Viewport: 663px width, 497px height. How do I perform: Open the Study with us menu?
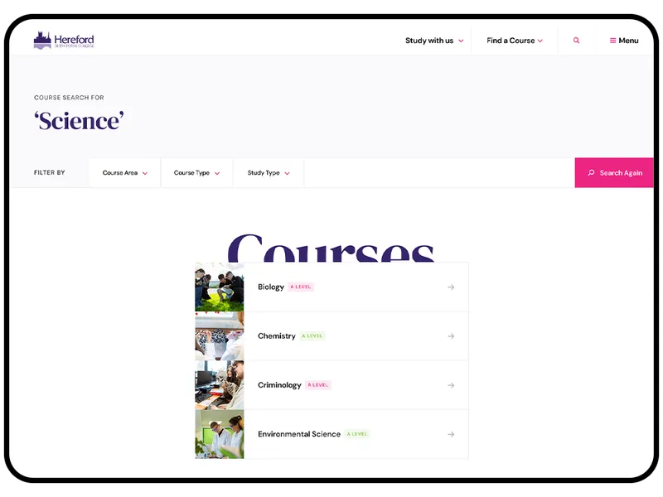432,40
